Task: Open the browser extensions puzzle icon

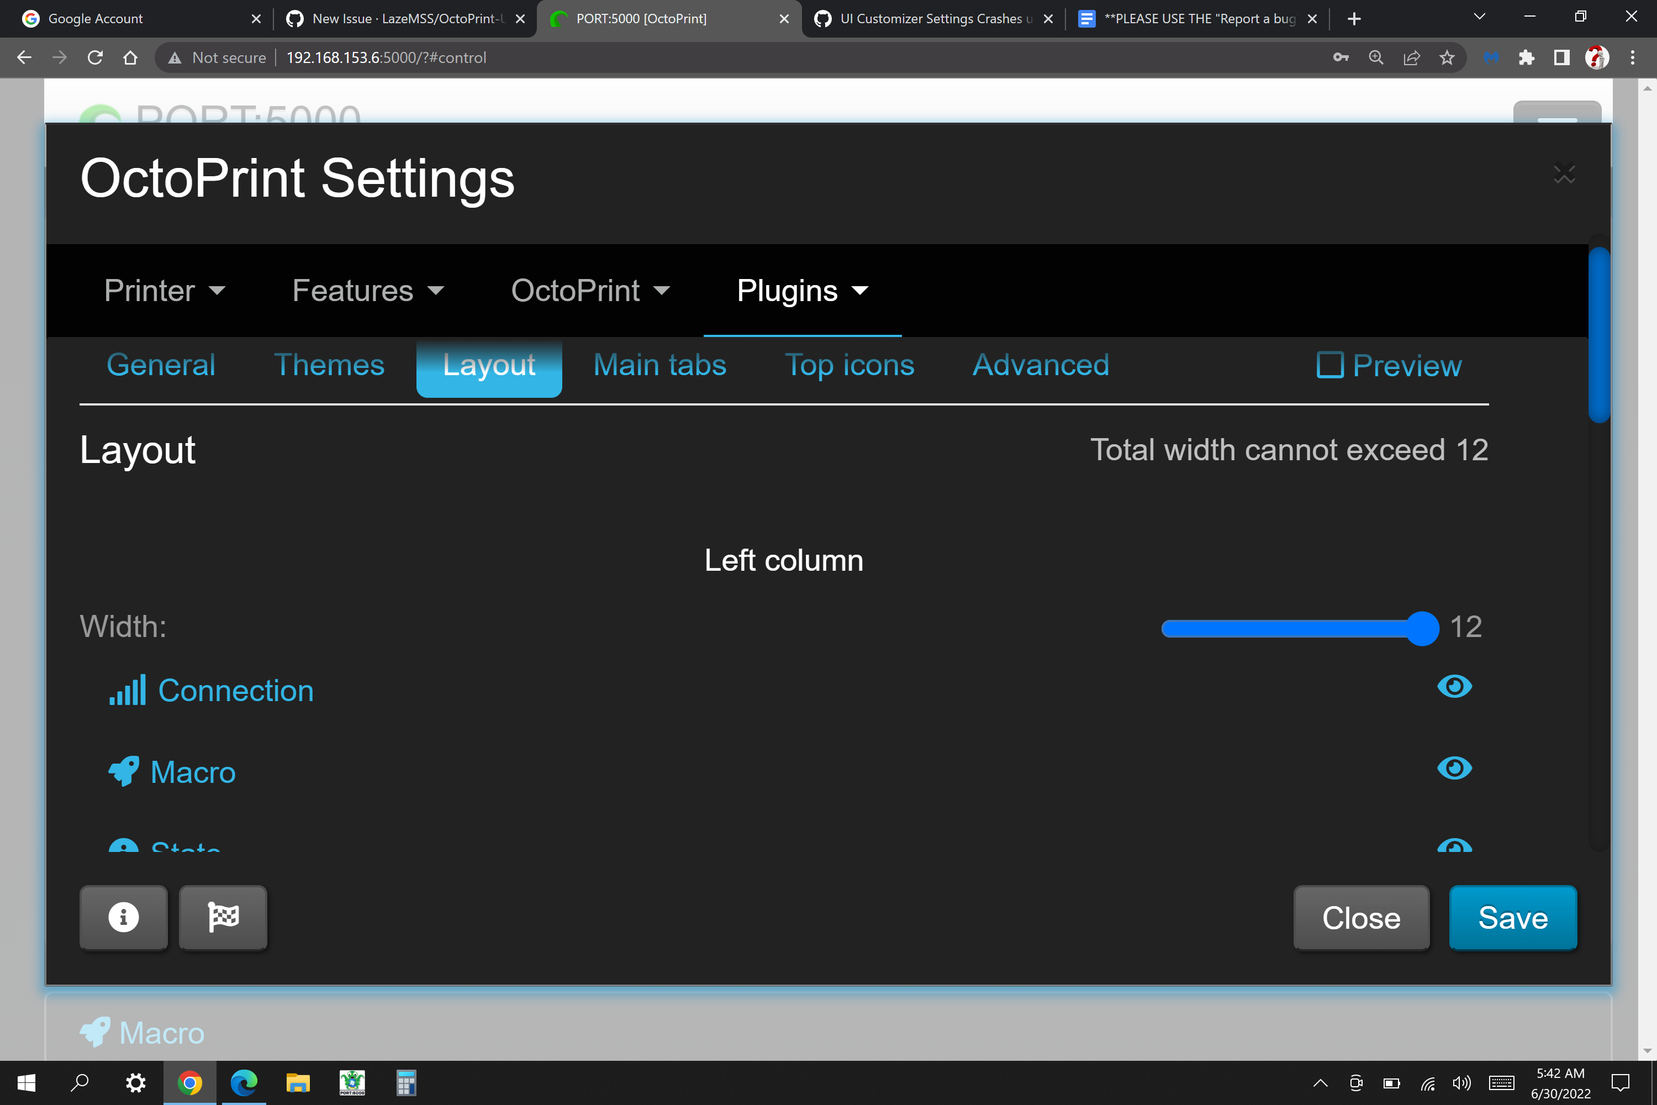Action: pyautogui.click(x=1526, y=57)
